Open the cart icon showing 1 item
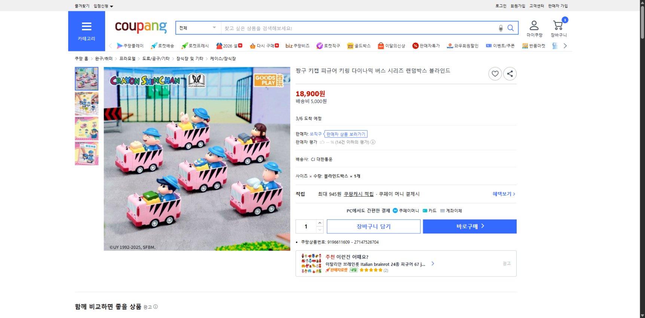Screen dimensions: 645x318 pyautogui.click(x=558, y=25)
